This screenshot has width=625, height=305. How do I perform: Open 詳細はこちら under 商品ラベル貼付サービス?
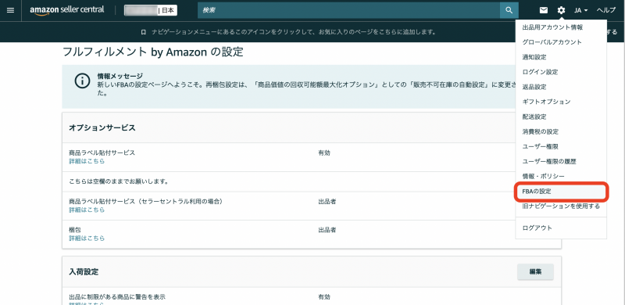point(87,161)
